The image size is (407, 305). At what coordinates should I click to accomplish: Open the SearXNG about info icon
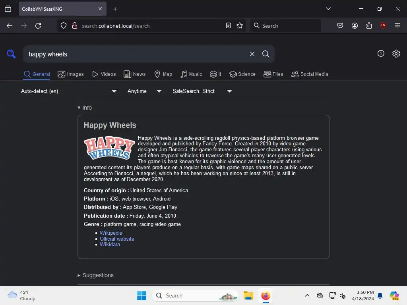tap(381, 54)
